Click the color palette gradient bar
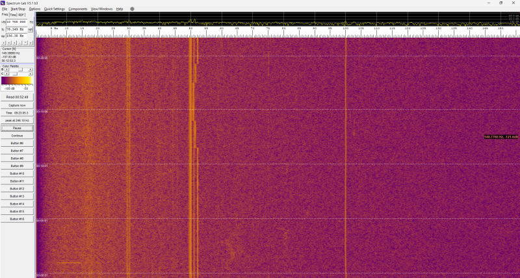520x278 pixels. point(17,81)
